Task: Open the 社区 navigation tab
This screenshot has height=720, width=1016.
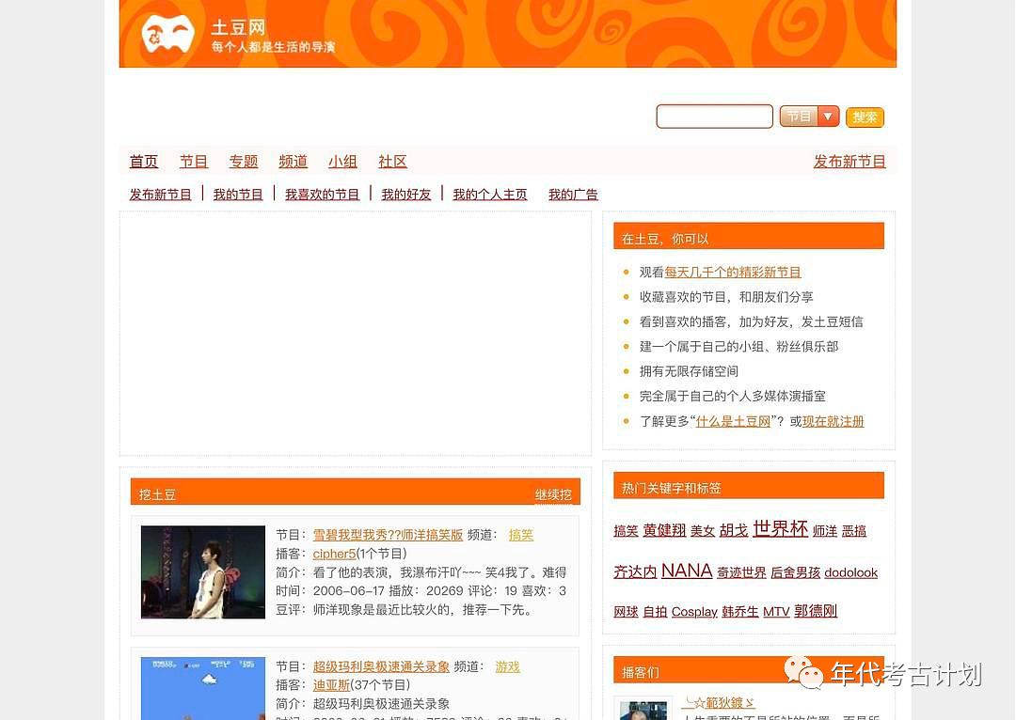Action: pos(392,162)
